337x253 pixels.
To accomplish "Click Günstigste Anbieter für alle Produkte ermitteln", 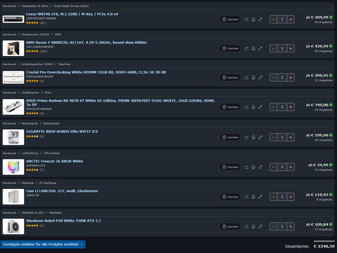I will 43,244.
